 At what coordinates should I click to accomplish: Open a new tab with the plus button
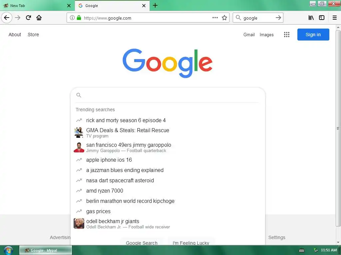[x=155, y=5]
